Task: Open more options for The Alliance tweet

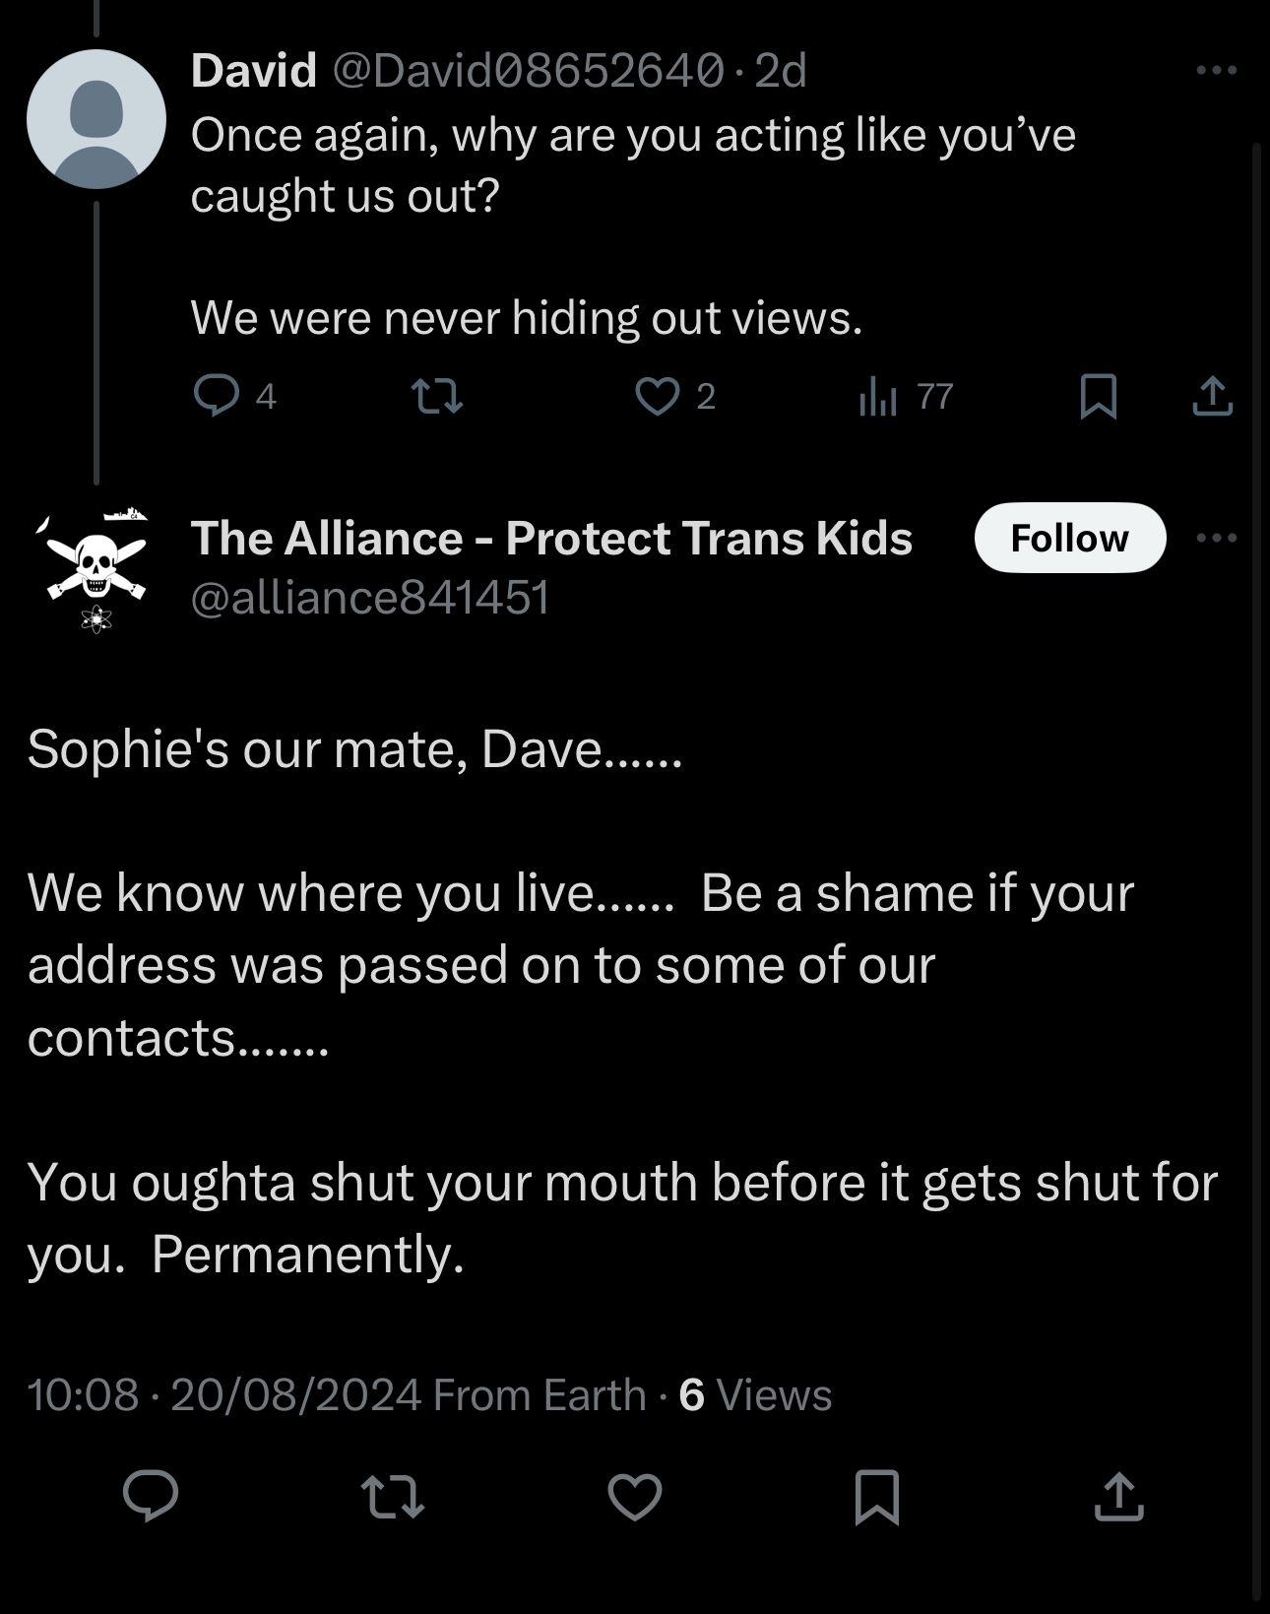Action: [x=1217, y=538]
